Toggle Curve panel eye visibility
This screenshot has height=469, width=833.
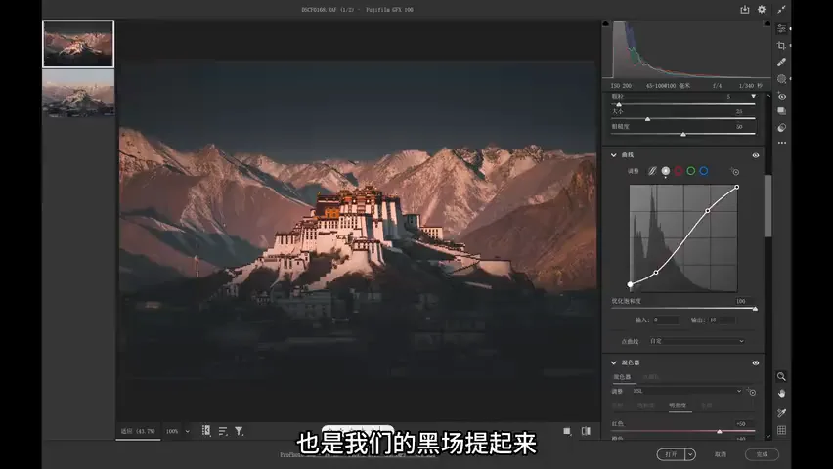point(756,155)
